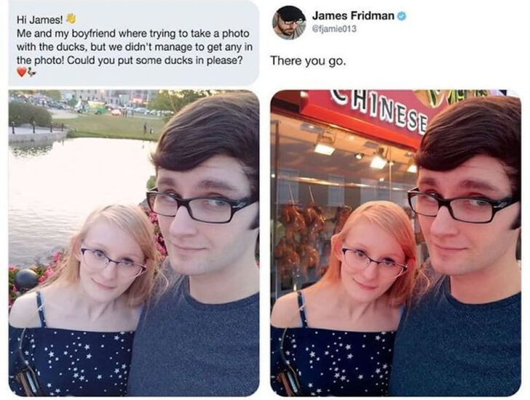Viewport: 530px width, 400px height.
Task: Click the duck emoji below the message
Action: click(x=31, y=72)
